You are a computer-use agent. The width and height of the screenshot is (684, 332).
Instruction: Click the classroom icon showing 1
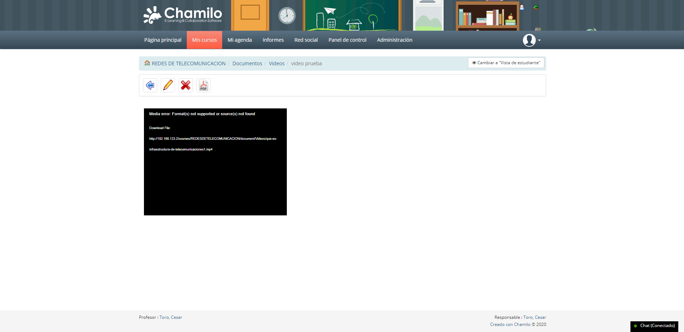536,7
